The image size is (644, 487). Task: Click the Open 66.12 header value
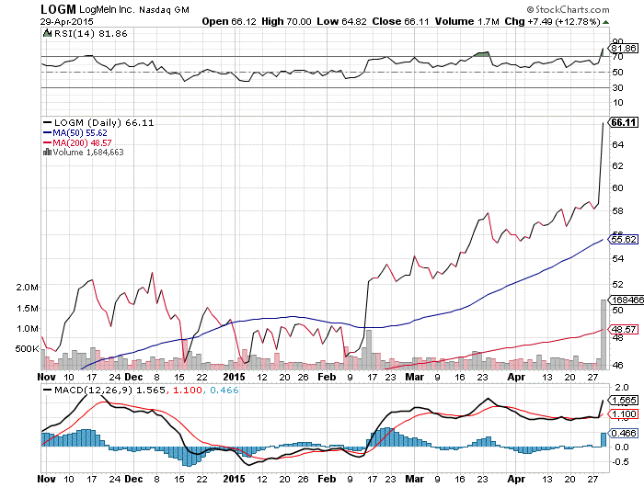229,21
